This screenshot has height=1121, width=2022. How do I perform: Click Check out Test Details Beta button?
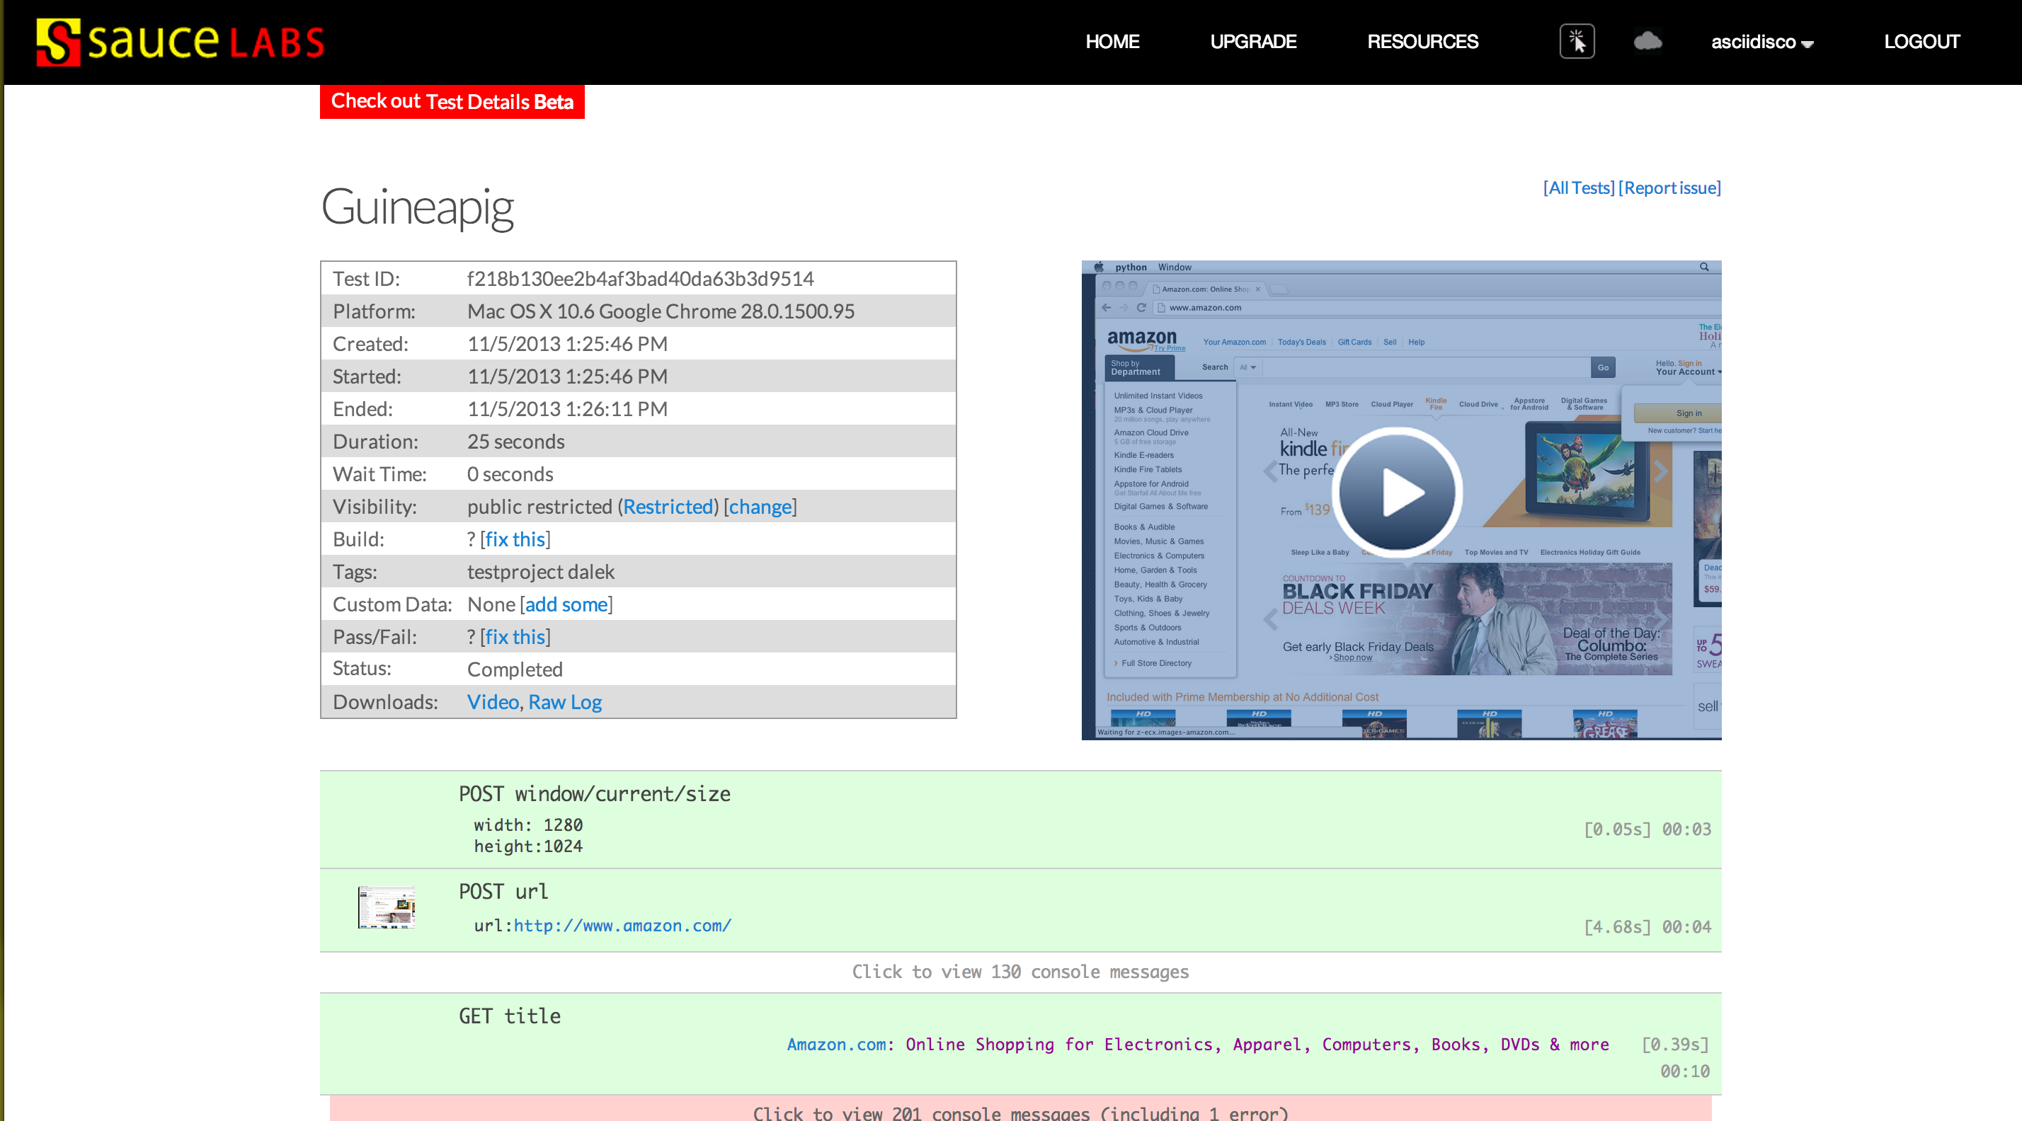coord(452,102)
